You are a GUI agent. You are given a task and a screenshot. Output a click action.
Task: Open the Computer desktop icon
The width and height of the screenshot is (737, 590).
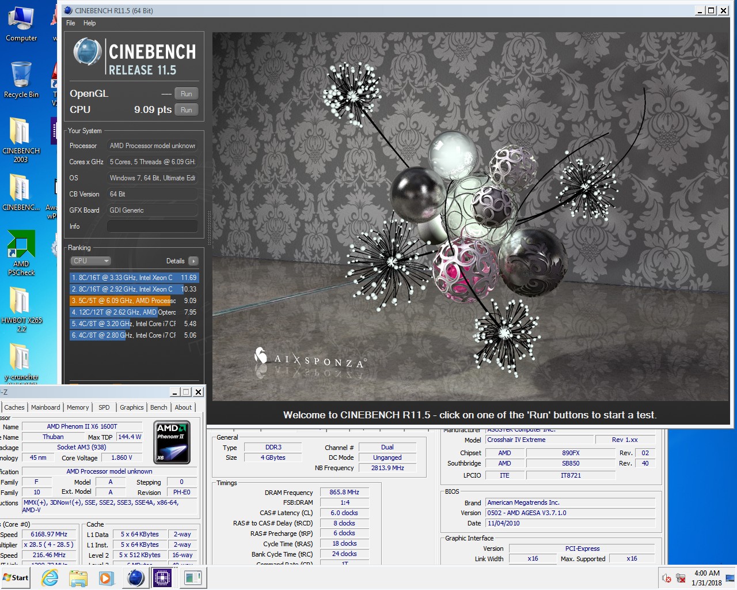pos(21,24)
